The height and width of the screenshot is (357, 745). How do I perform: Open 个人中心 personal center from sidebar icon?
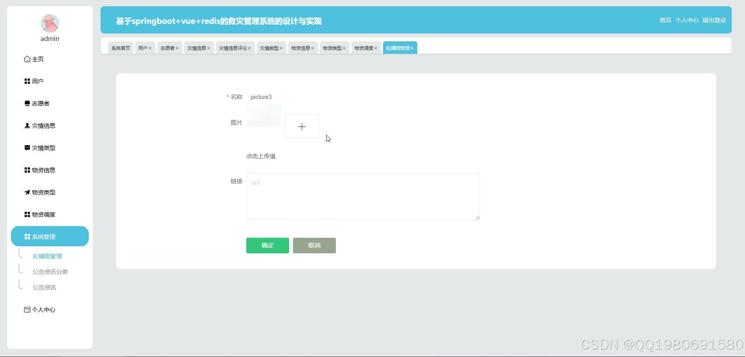[x=26, y=309]
